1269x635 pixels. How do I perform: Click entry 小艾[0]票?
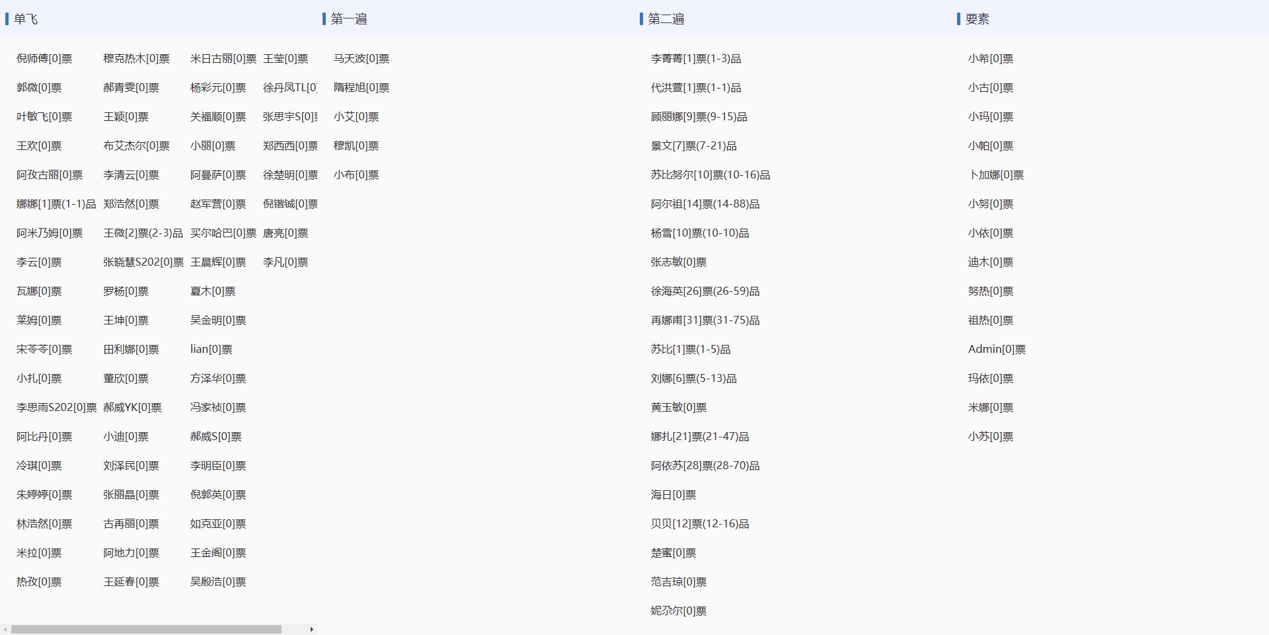tap(356, 117)
